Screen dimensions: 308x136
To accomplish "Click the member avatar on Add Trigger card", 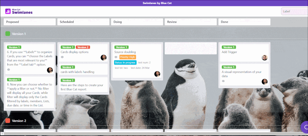I will pyautogui.click(x=265, y=57).
